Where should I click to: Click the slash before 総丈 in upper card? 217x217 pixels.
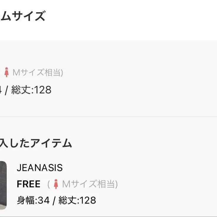[6, 90]
